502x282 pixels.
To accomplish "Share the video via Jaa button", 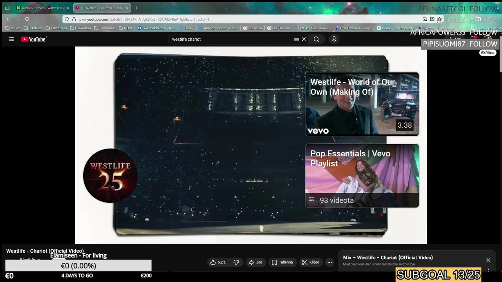I will 255,262.
